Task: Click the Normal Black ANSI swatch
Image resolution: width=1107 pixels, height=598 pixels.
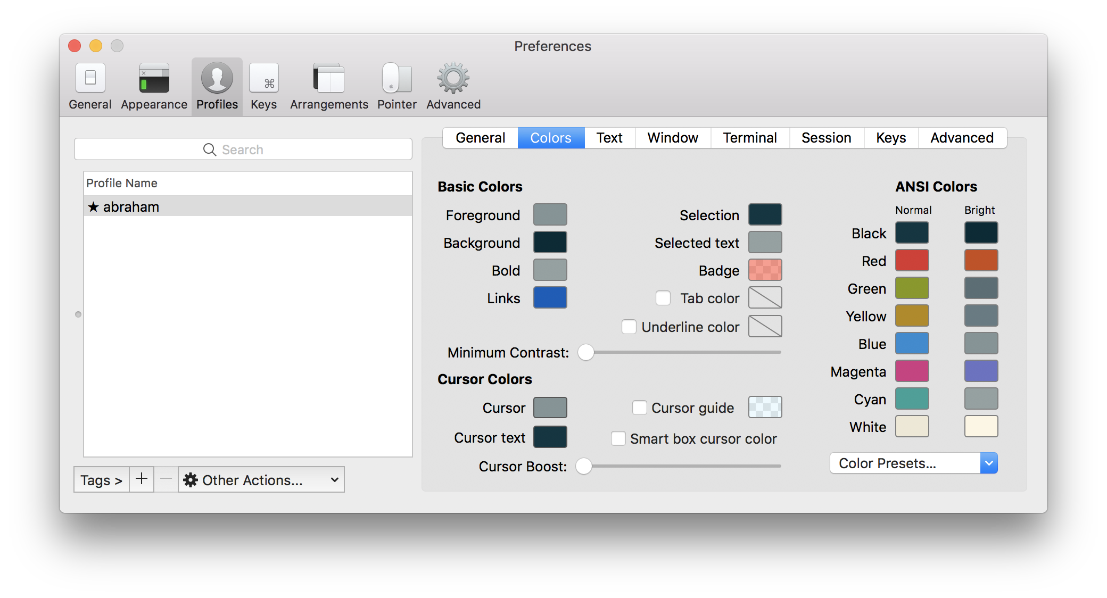Action: coord(912,232)
